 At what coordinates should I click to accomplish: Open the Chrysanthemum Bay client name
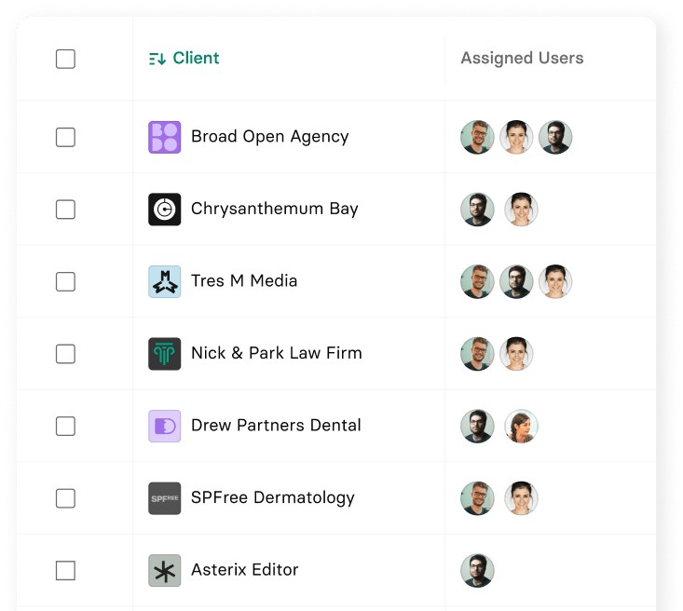[274, 209]
